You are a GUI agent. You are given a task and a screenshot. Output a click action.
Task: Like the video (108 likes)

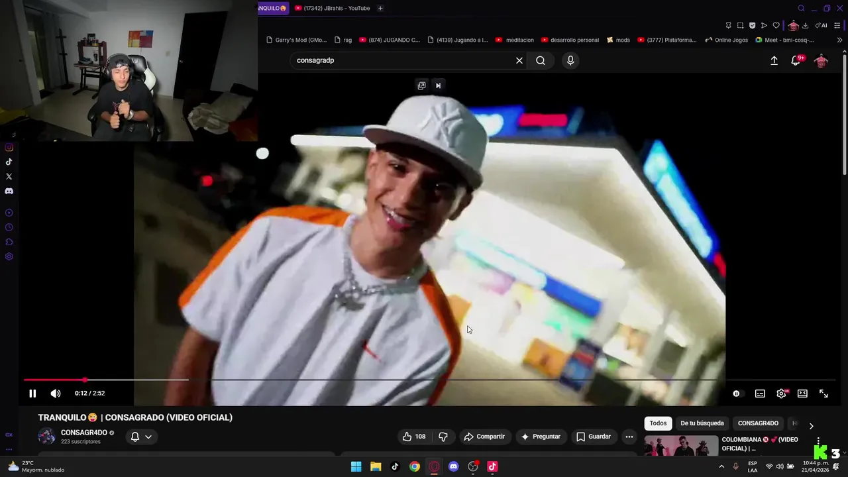(414, 437)
